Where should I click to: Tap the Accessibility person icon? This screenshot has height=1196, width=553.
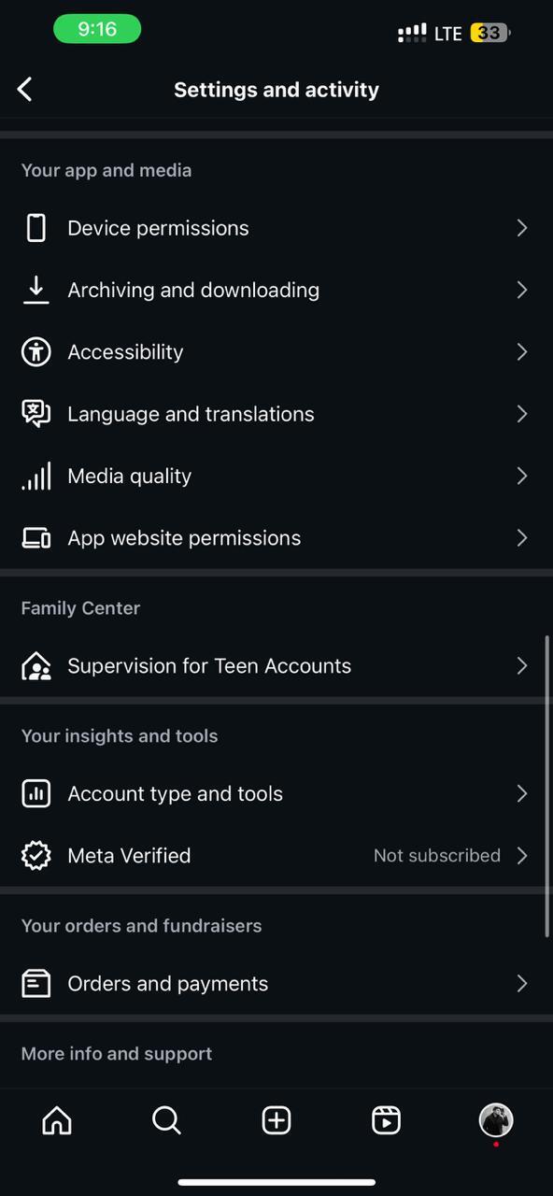point(35,351)
